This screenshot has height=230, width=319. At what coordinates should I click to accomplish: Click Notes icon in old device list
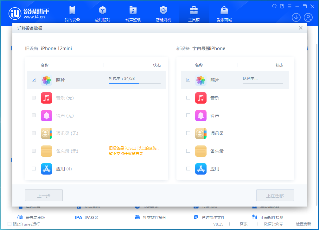pos(46,151)
